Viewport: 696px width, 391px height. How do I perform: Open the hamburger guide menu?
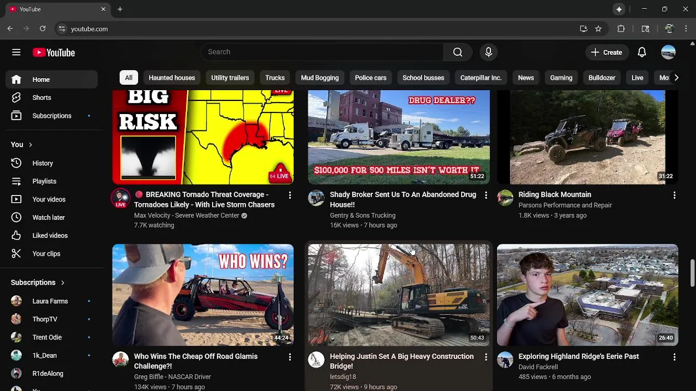16,52
